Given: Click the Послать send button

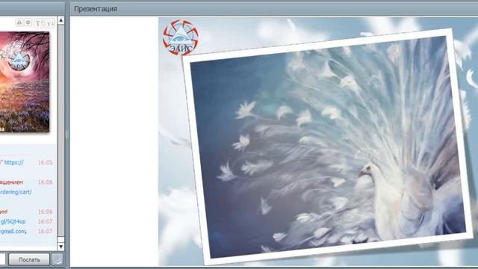Looking at the screenshot, I should click(29, 259).
